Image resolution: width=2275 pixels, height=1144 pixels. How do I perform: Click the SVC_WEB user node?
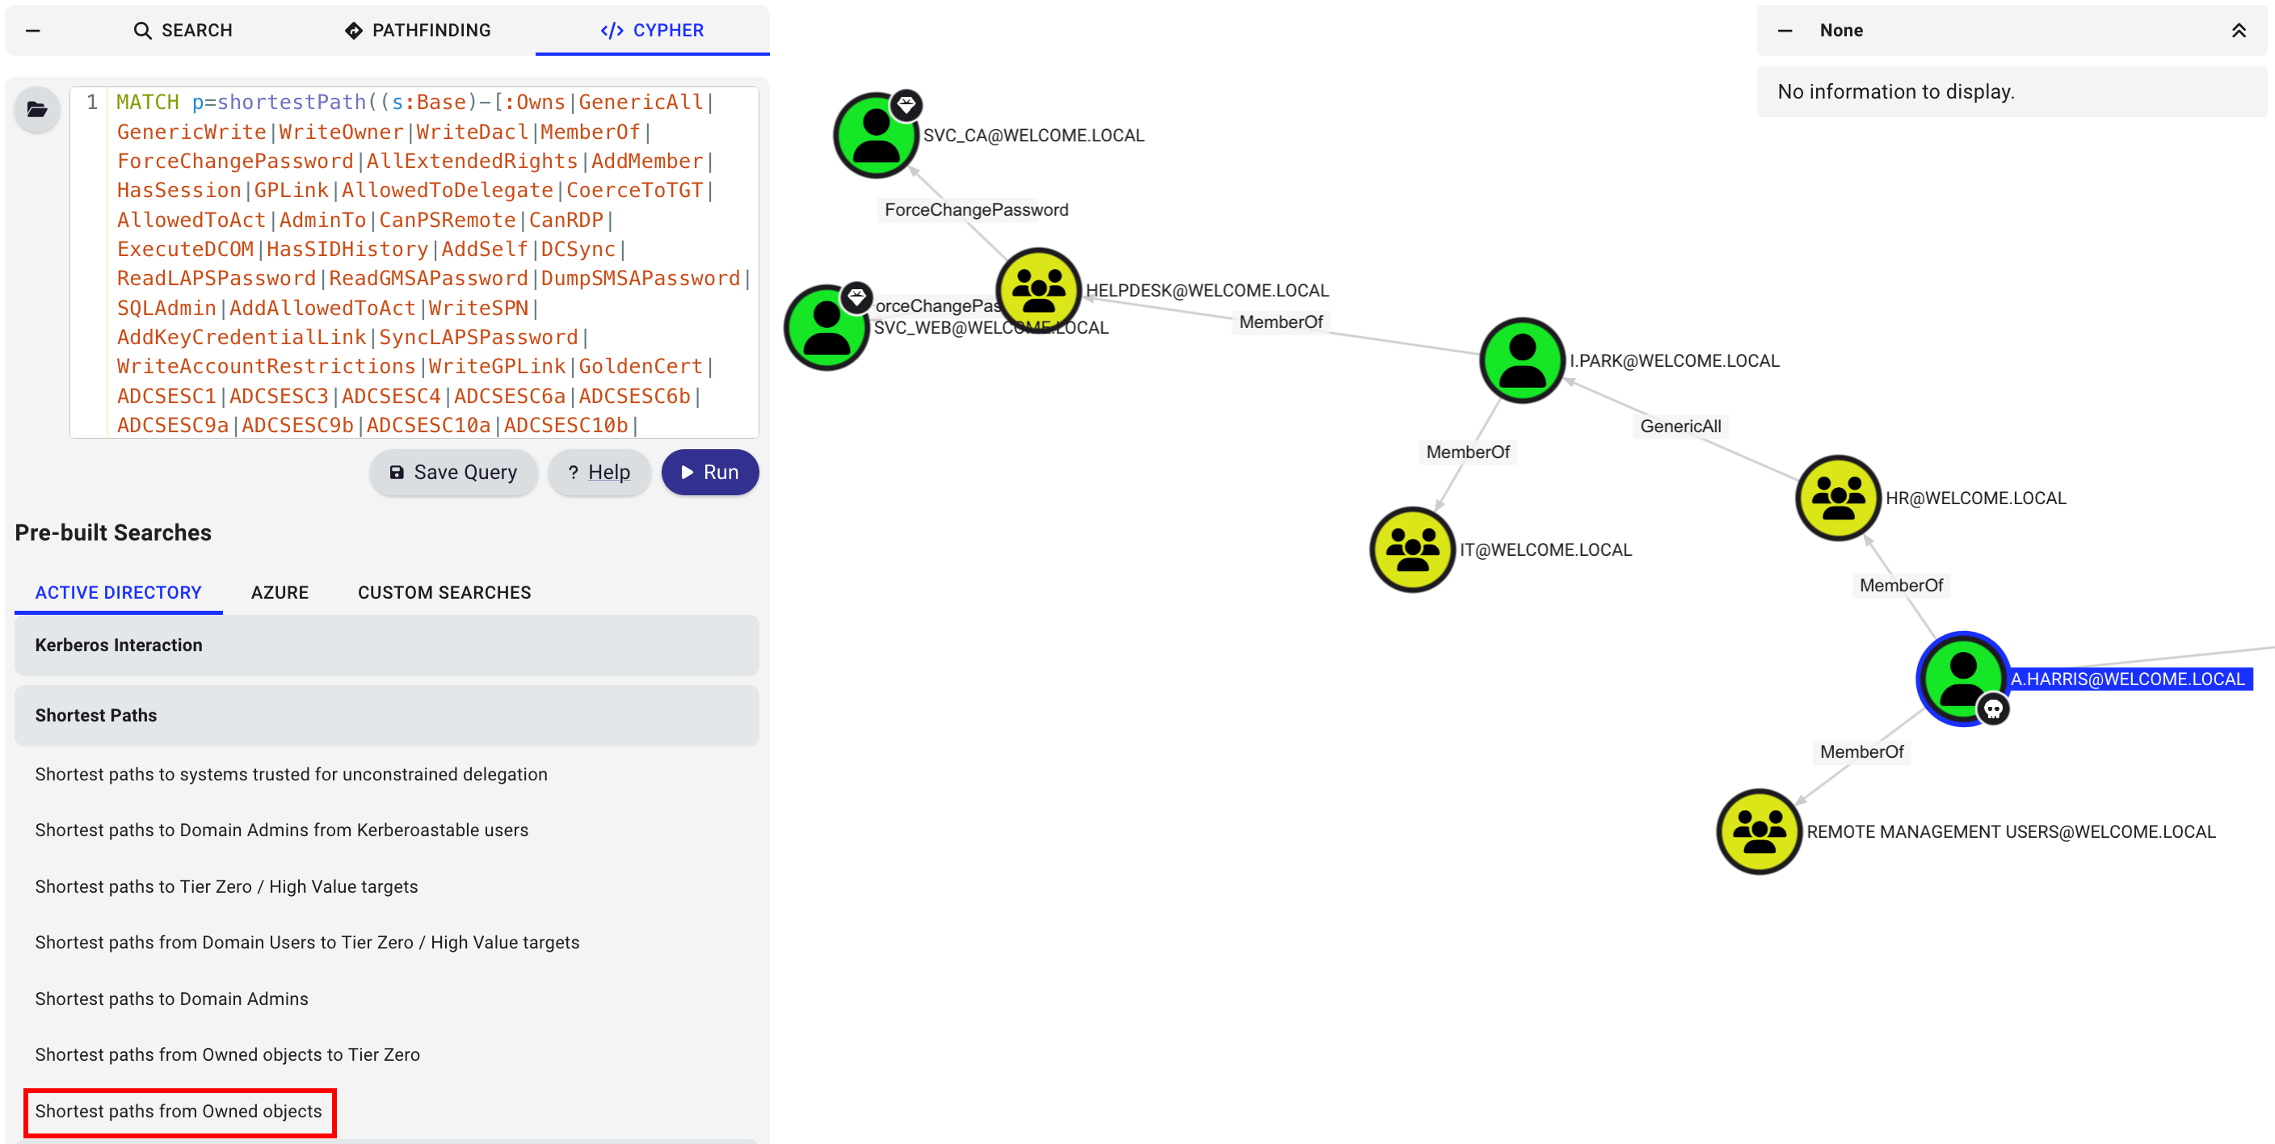pos(826,328)
